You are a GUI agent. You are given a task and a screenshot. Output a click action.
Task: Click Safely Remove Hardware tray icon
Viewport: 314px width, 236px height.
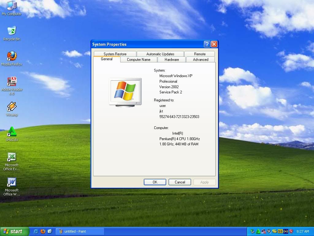point(253,231)
